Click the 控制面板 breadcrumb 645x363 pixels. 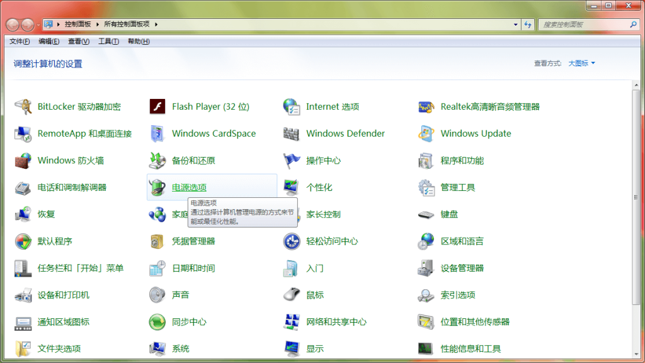(x=77, y=25)
